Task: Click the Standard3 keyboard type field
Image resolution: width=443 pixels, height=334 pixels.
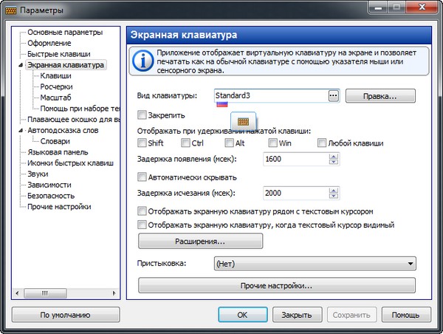Action: 269,95
